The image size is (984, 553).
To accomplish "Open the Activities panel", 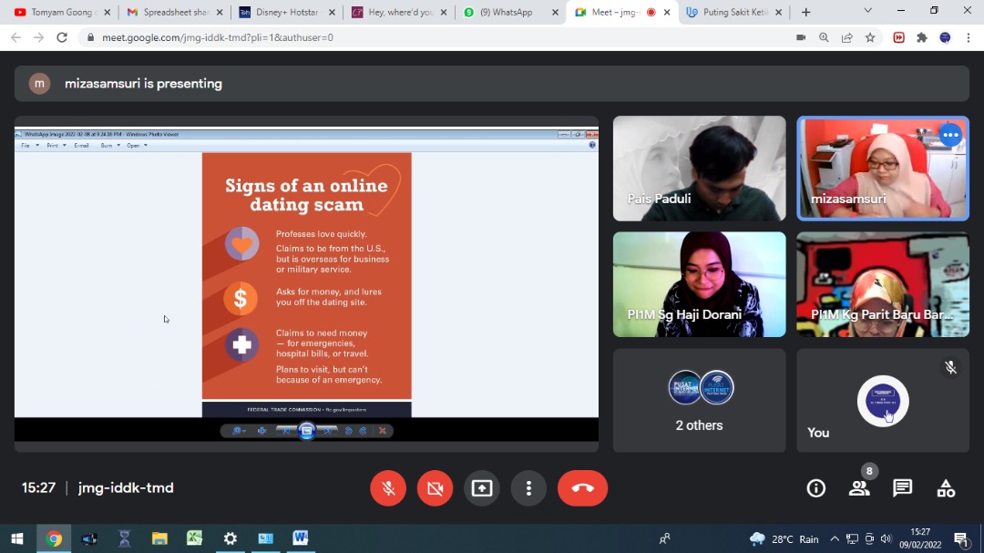I will coord(947,488).
